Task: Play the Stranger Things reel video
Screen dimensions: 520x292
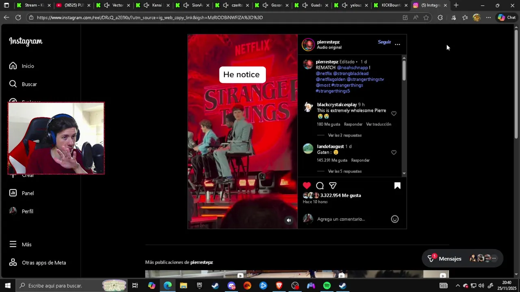Action: (x=243, y=131)
